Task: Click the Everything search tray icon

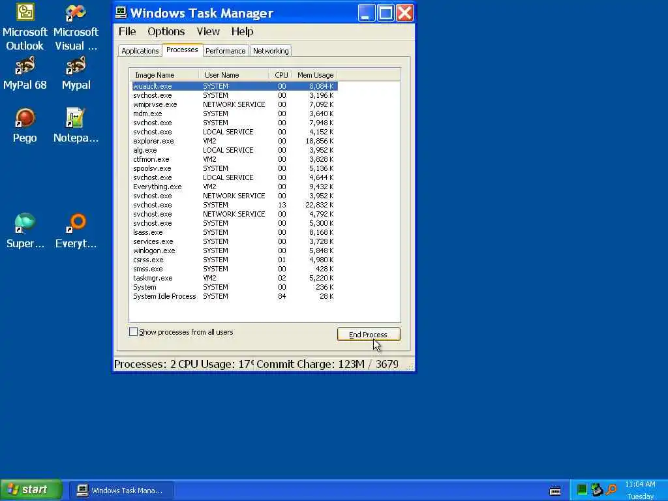Action: [612, 489]
